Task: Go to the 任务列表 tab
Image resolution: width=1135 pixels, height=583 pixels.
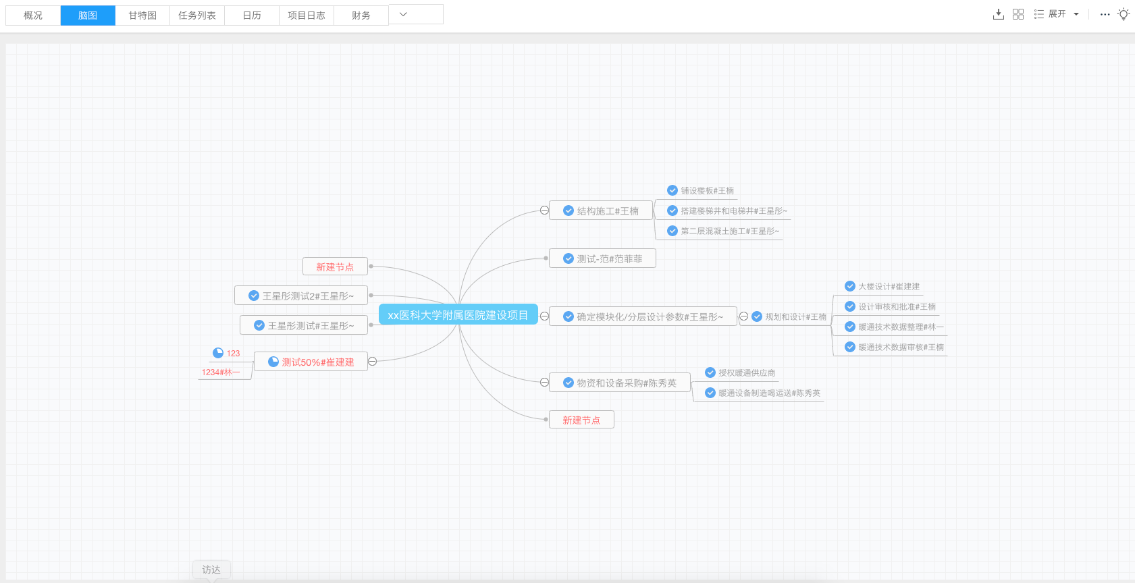Action: pos(197,16)
